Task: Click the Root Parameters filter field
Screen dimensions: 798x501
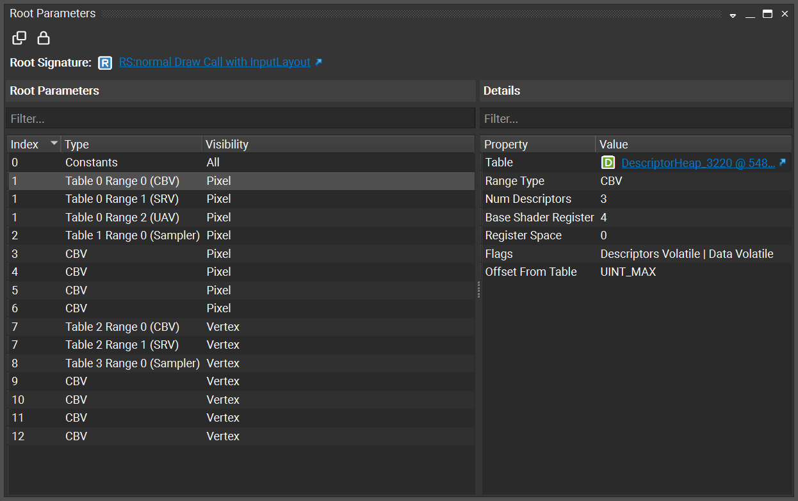Action: tap(237, 118)
